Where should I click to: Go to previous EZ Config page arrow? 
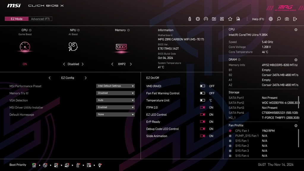[50, 78]
